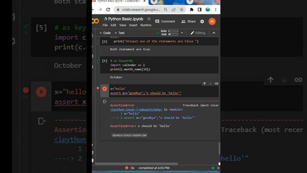Screen dimensions: 307x173
Task: Run the assert code cell
Action: pos(105,89)
